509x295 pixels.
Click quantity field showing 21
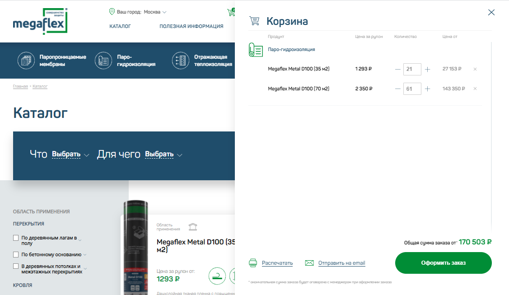412,69
